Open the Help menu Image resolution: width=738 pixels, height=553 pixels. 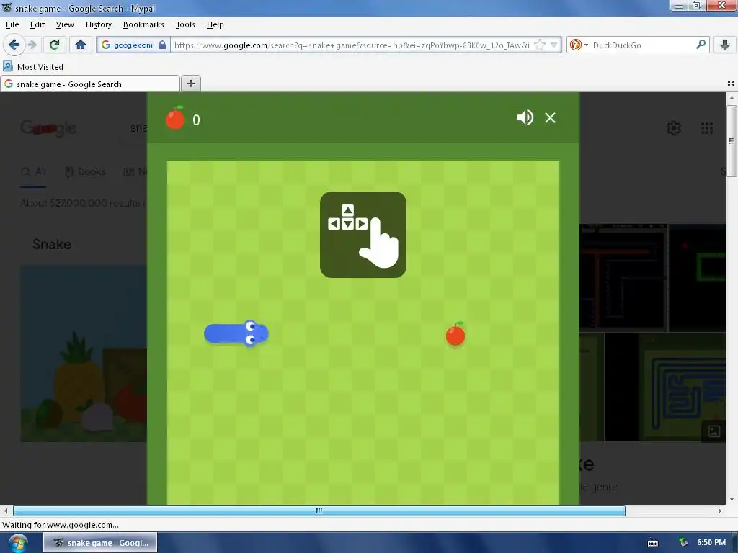[215, 24]
